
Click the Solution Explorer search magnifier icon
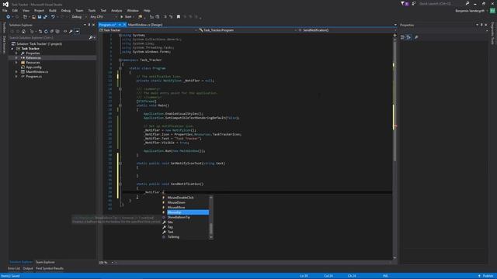(91, 38)
